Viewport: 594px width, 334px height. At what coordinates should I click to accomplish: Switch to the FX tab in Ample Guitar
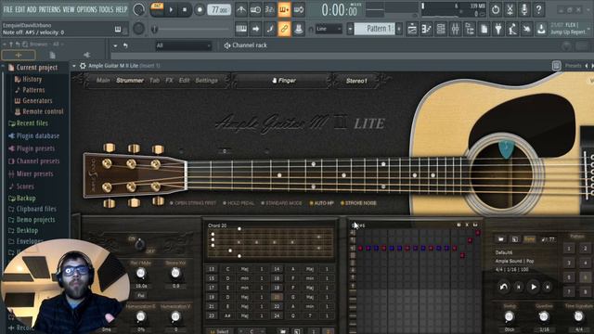(169, 81)
